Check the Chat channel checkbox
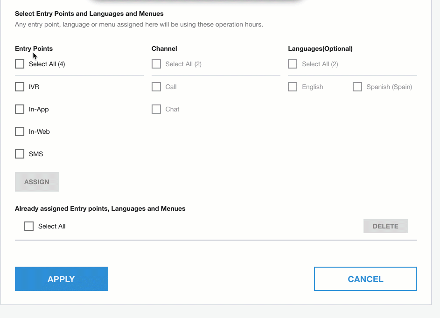 tap(156, 109)
